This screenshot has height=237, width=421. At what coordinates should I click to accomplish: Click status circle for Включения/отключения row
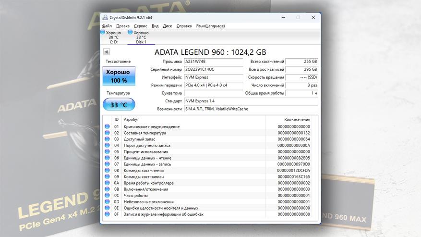[107, 189]
